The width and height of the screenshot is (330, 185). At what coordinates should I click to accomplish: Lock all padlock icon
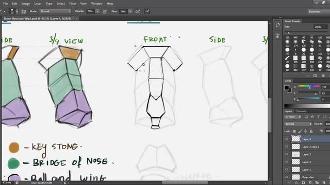coord(311,132)
